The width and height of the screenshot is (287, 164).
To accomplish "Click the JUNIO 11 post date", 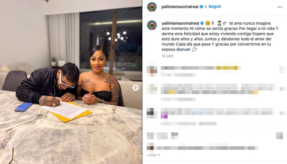I will 154,155.
